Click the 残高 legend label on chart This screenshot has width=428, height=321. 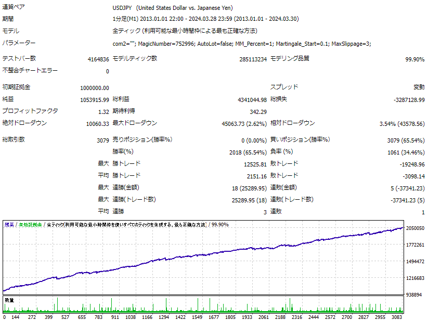pyautogui.click(x=9, y=225)
